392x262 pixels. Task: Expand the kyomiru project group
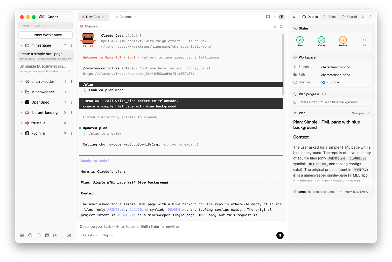coord(21,133)
